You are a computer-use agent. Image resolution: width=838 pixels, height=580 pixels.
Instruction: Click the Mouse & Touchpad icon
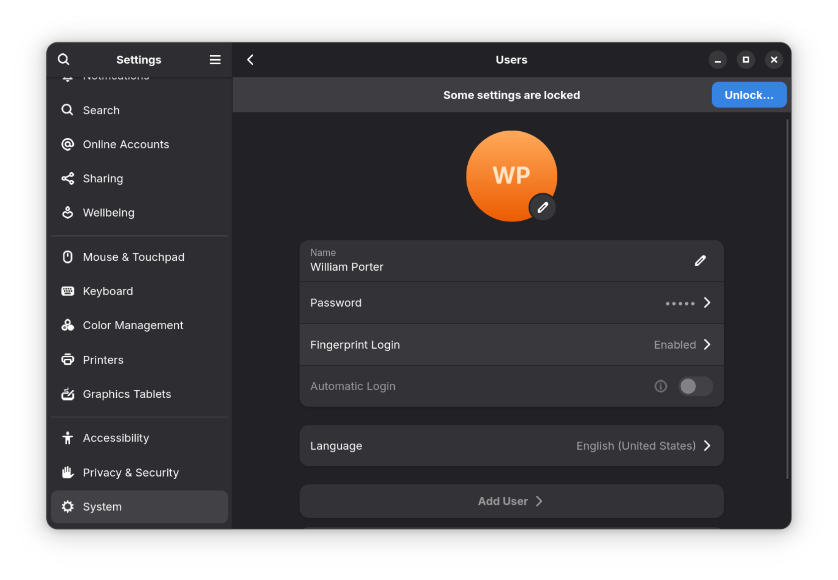68,257
